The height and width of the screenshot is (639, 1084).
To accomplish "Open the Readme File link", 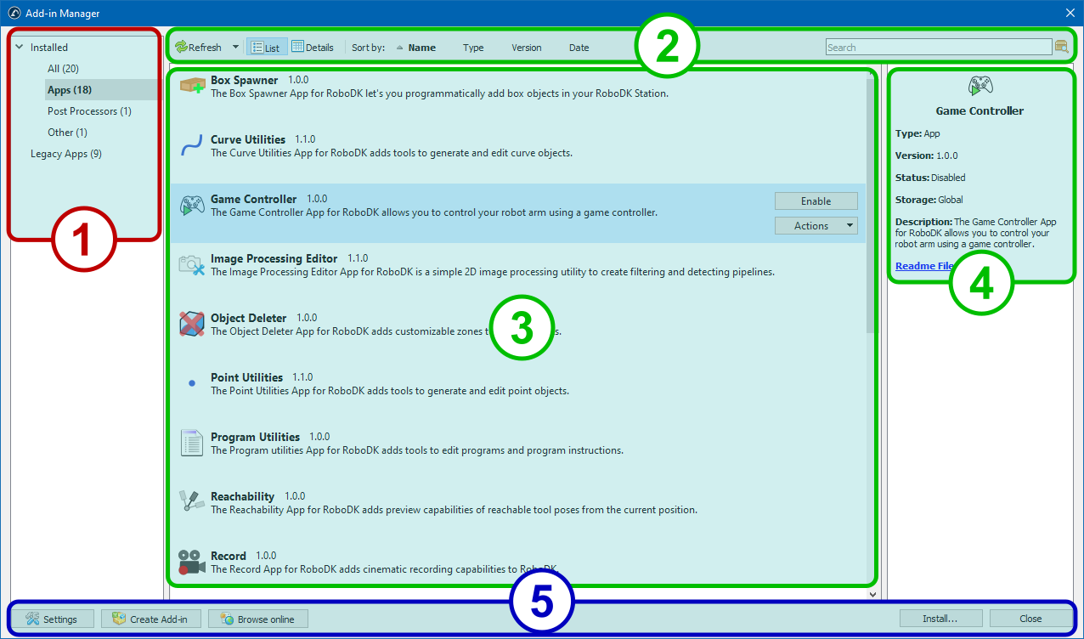I will [923, 266].
